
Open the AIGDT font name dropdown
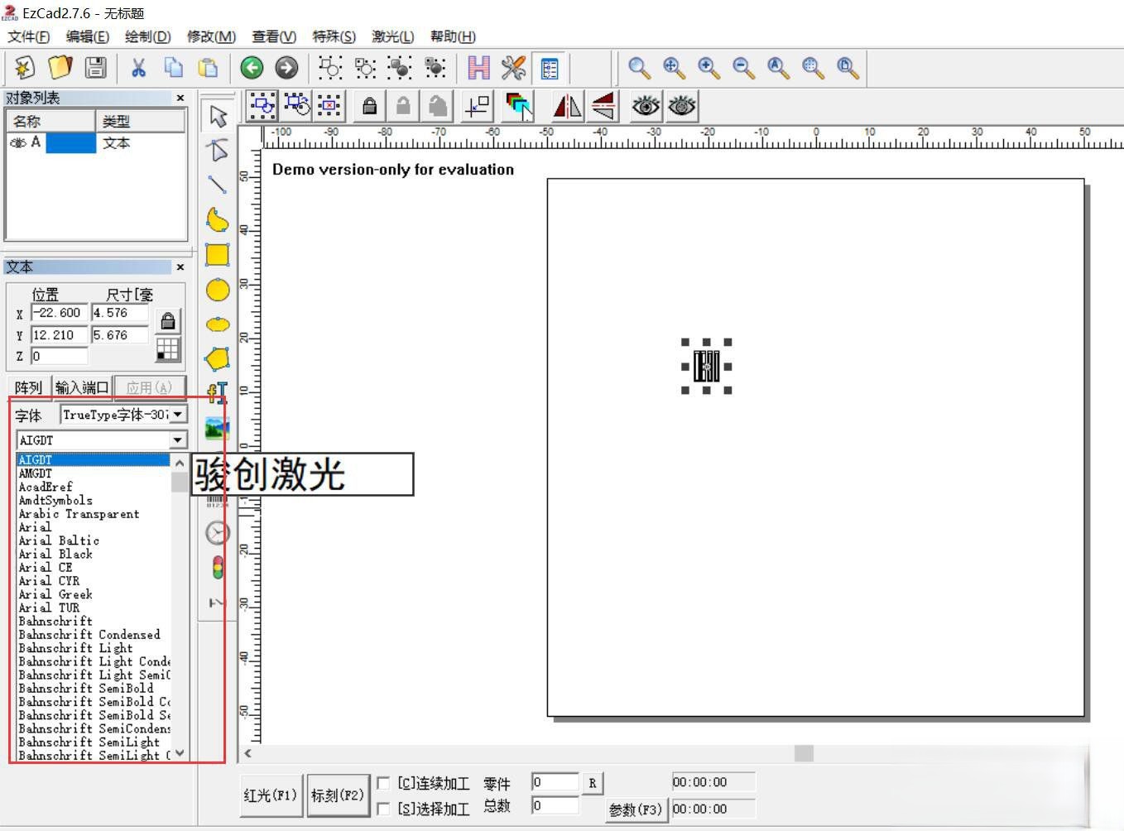coord(178,440)
